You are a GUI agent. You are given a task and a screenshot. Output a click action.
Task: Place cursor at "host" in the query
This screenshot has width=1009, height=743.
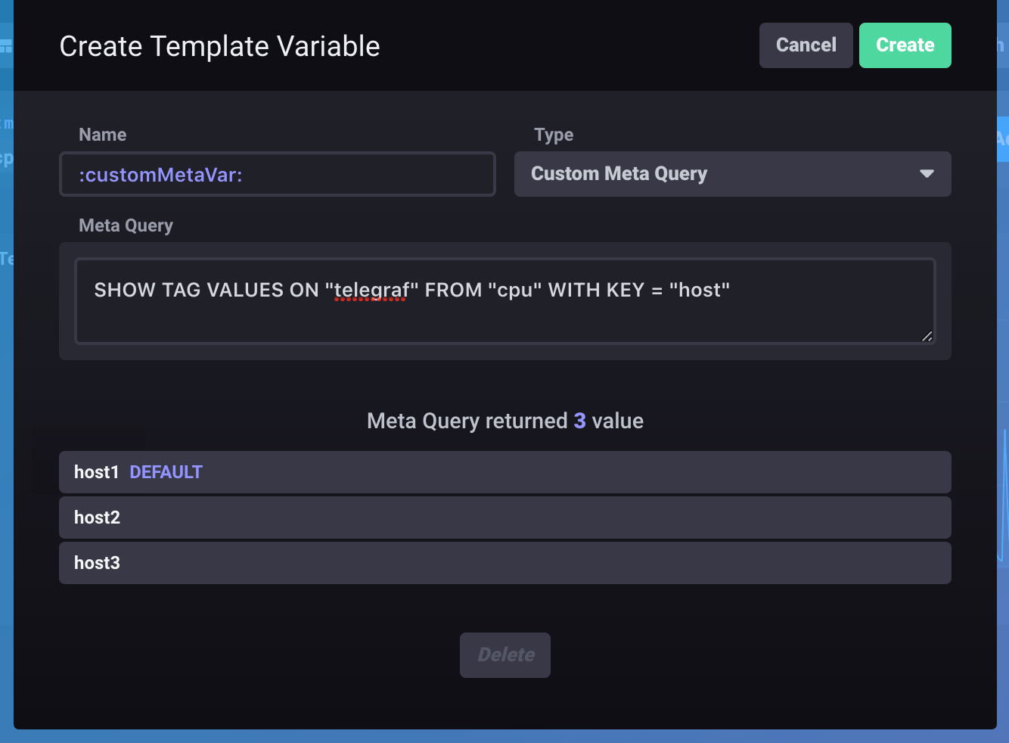[699, 291]
